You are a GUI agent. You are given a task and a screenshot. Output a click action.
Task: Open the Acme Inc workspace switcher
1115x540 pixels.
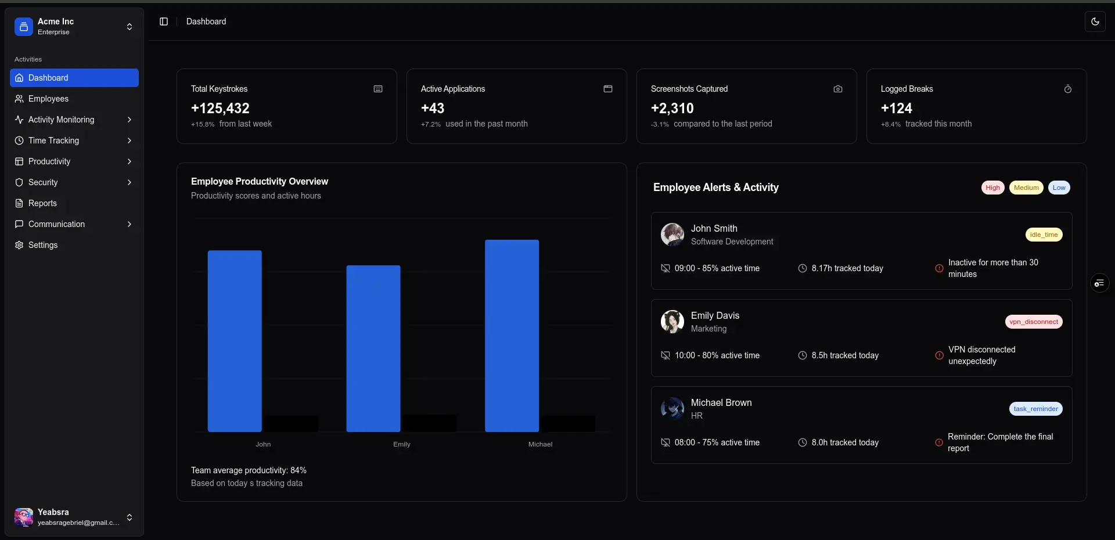point(129,27)
